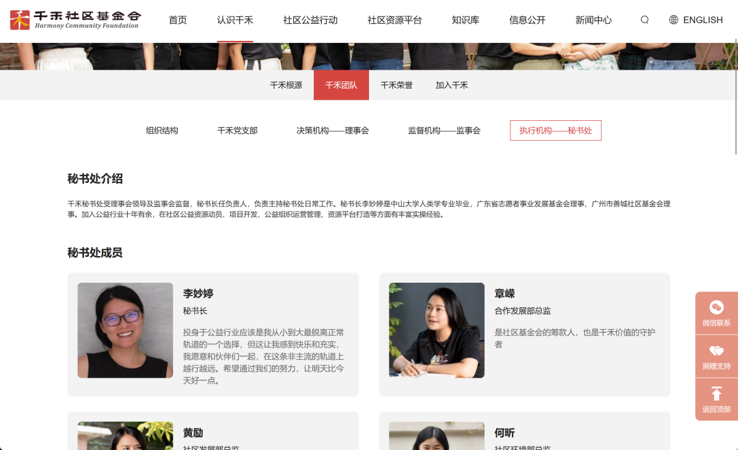Click the name 何昕

(x=504, y=433)
